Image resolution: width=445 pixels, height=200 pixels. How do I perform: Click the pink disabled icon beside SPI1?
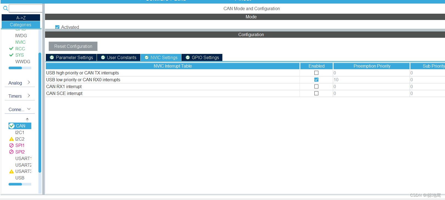pyautogui.click(x=11, y=145)
